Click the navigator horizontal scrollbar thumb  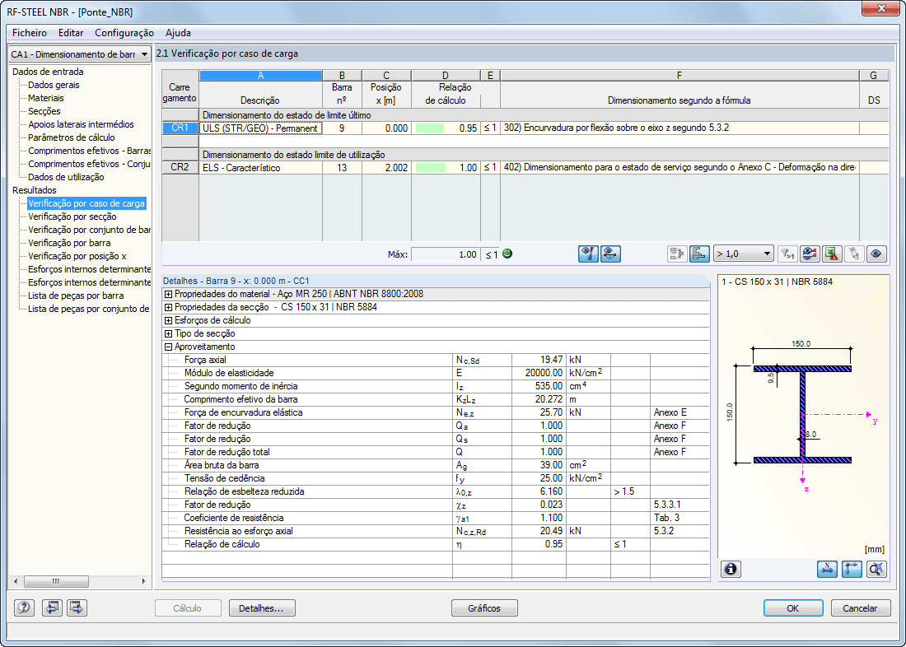(55, 581)
